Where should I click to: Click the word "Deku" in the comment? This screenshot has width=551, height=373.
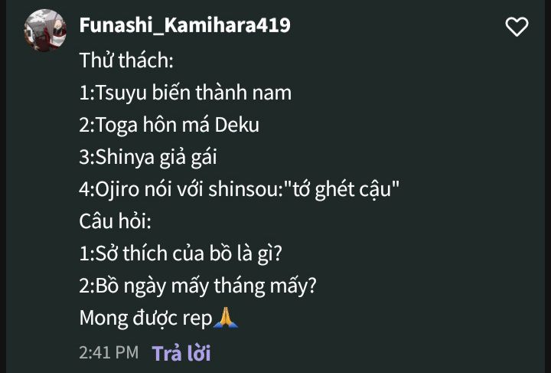pyautogui.click(x=236, y=125)
